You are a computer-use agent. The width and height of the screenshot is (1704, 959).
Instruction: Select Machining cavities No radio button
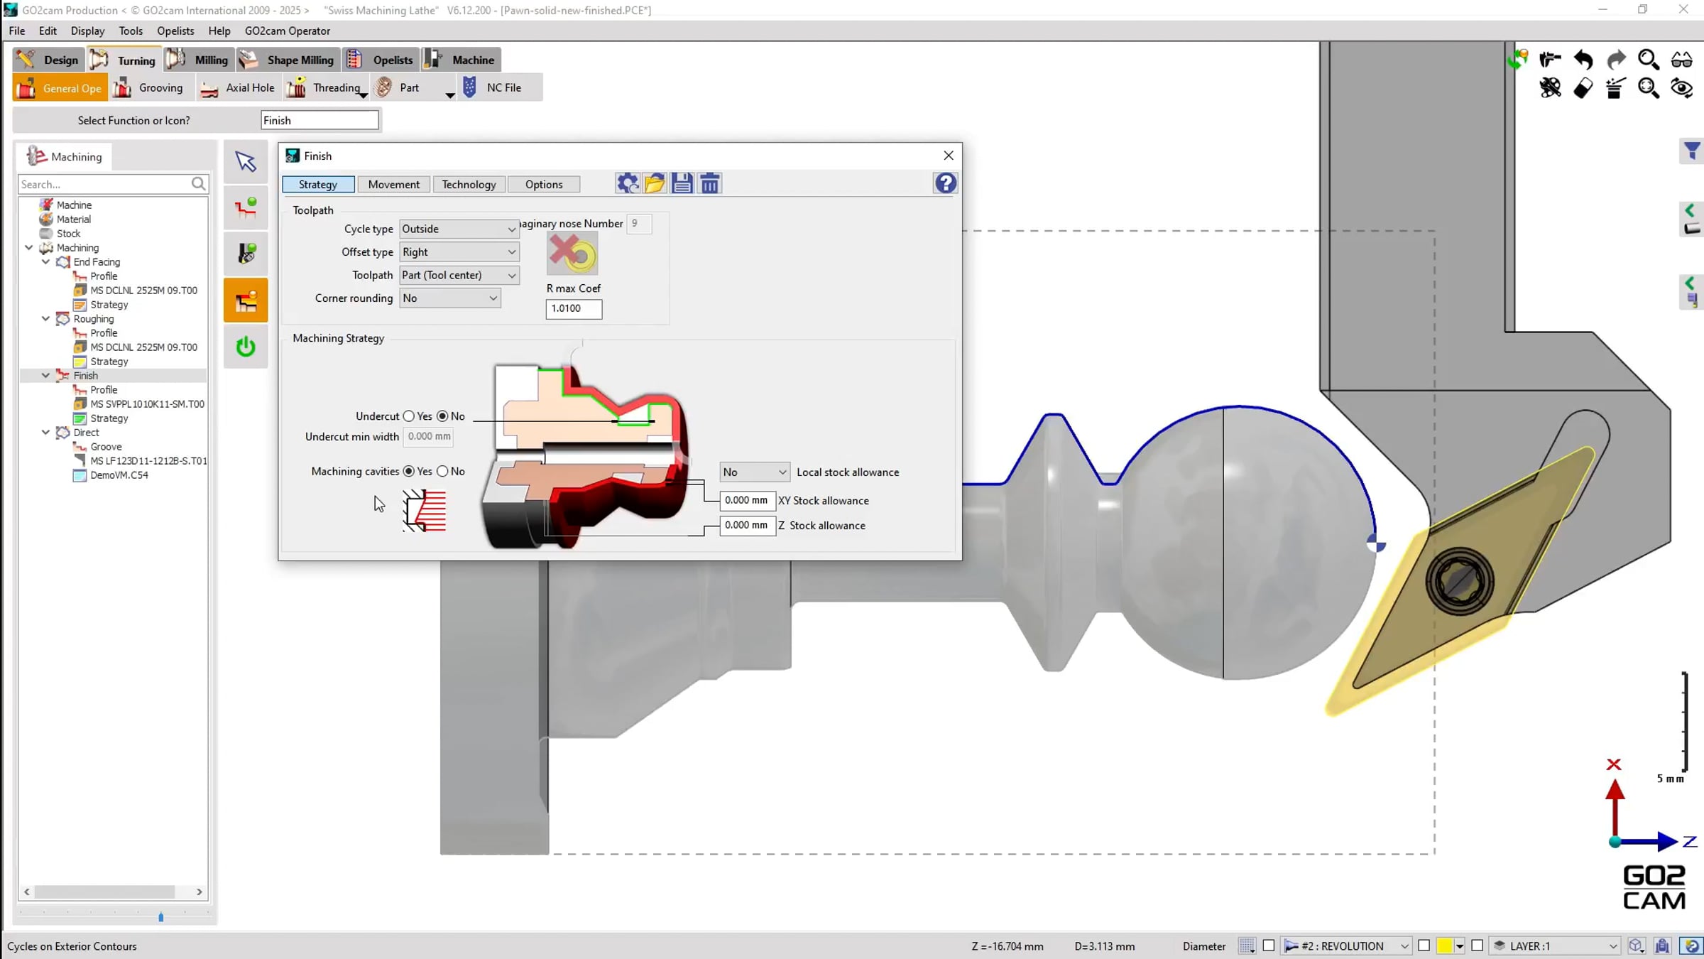point(442,471)
